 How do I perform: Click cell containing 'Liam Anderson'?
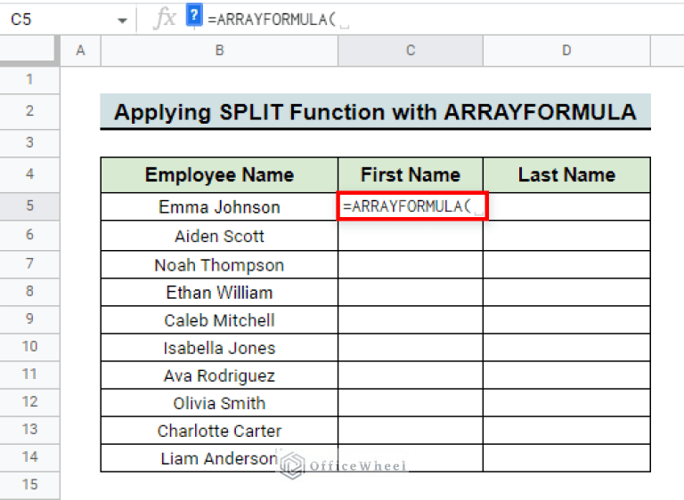219,458
